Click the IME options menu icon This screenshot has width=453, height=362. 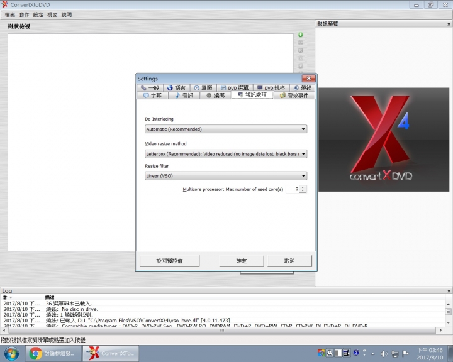click(x=347, y=353)
